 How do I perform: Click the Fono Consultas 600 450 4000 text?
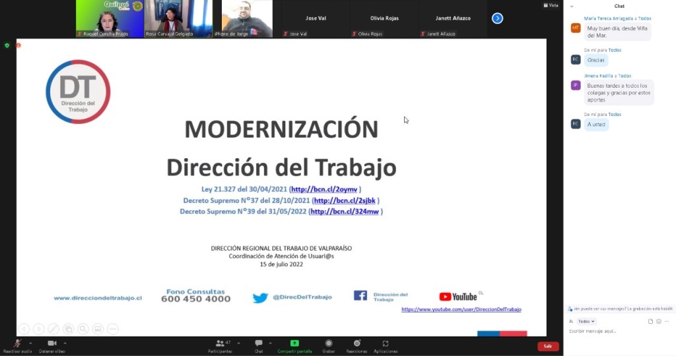click(195, 295)
